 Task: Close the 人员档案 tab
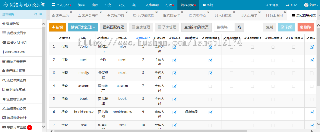click(x=234, y=12)
